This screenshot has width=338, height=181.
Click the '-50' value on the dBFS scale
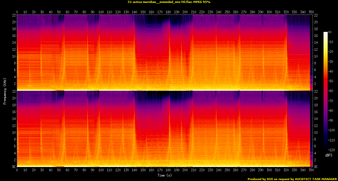(330, 81)
